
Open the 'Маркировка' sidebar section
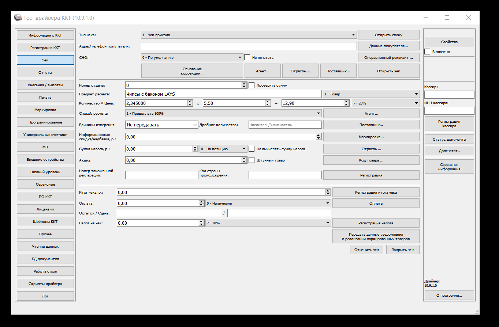click(x=45, y=110)
